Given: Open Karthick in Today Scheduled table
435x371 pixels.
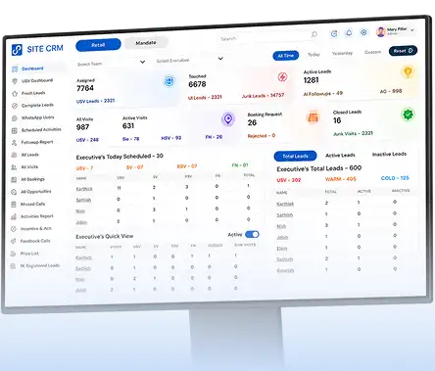Looking at the screenshot, I should 84,189.
